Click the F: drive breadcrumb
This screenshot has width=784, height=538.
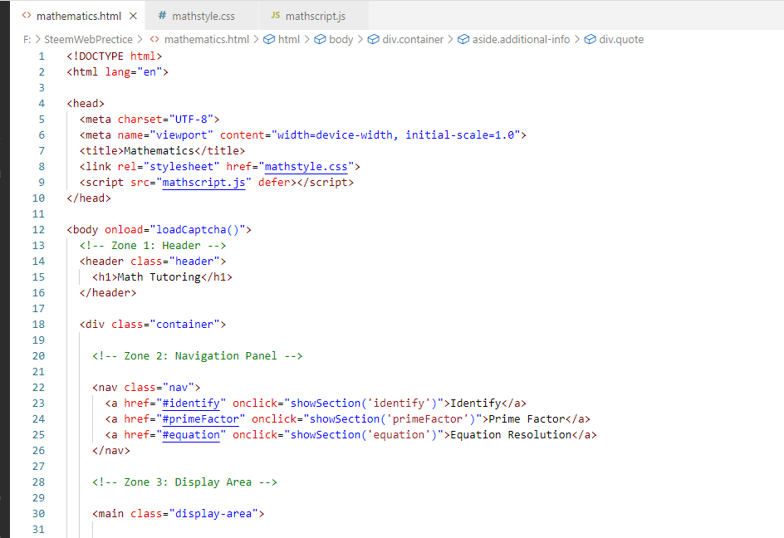27,40
